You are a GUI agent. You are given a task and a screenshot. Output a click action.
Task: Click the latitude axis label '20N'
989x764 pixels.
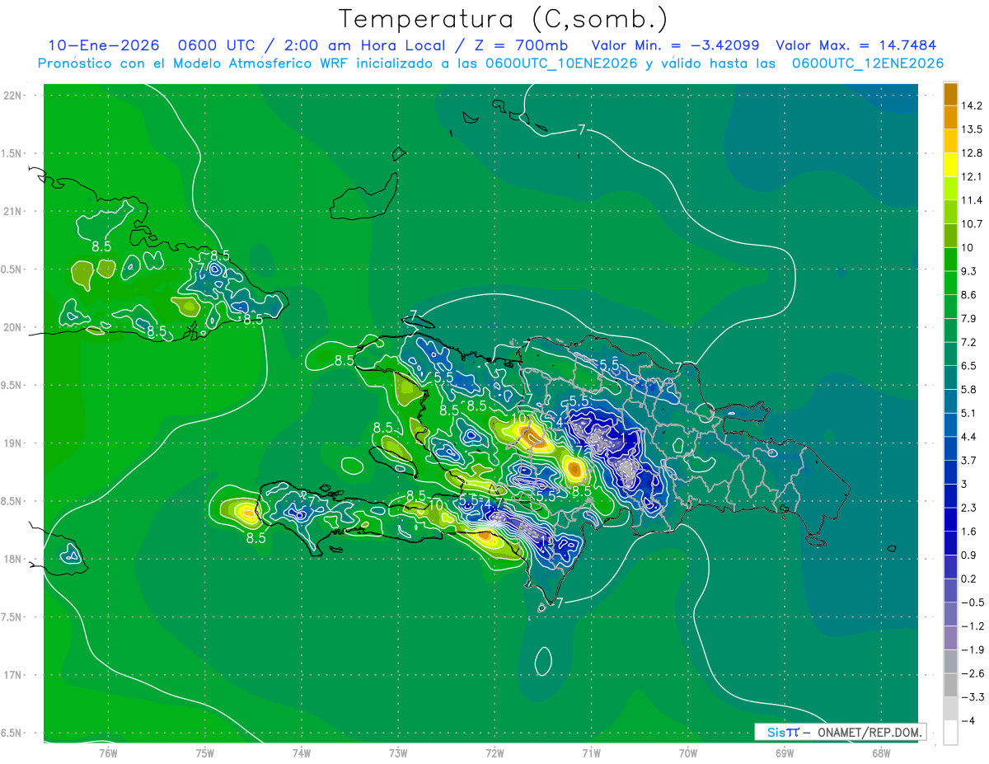pyautogui.click(x=12, y=327)
